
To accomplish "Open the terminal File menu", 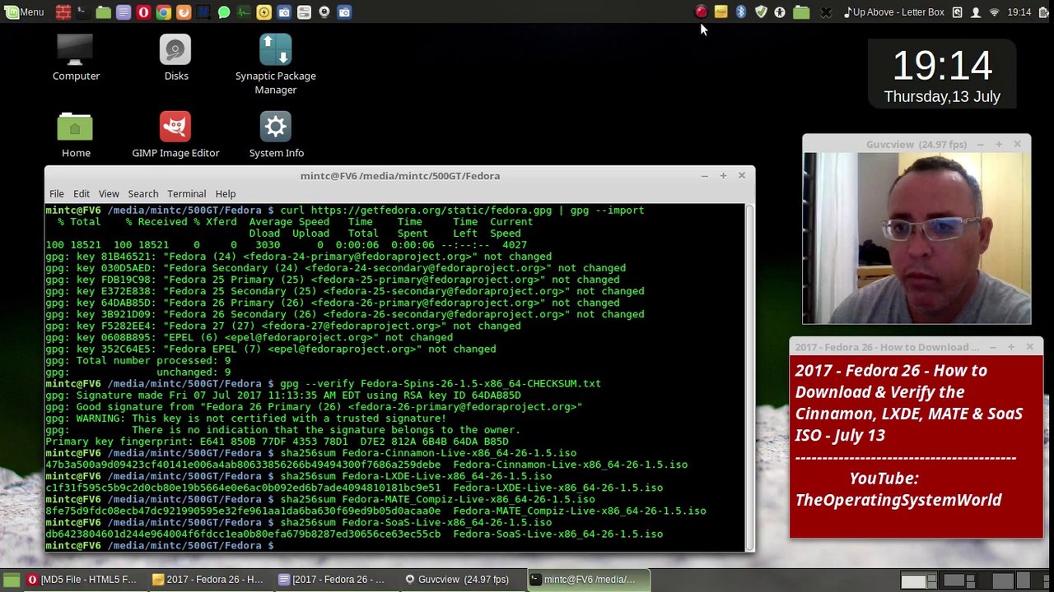I will 56,193.
